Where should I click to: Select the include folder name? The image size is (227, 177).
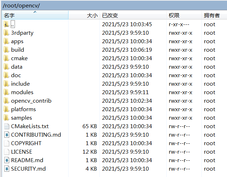click(20, 84)
